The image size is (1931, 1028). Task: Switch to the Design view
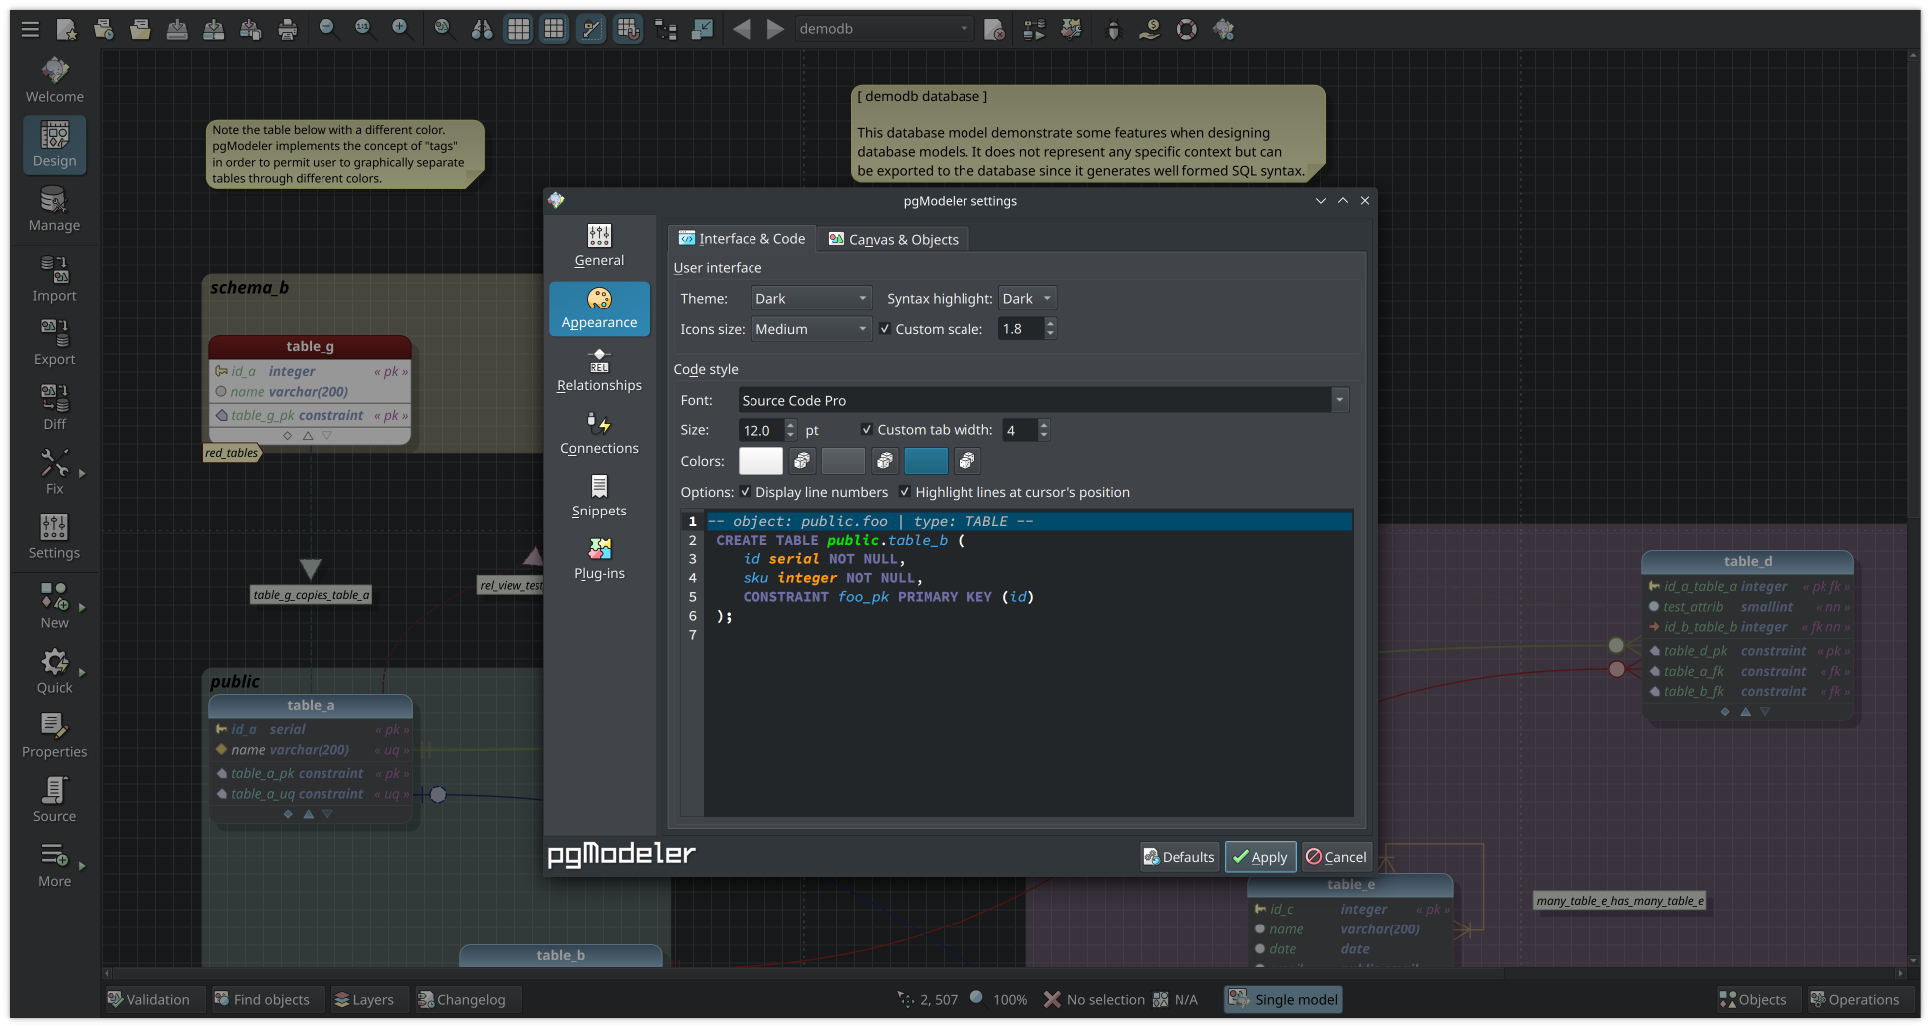55,145
